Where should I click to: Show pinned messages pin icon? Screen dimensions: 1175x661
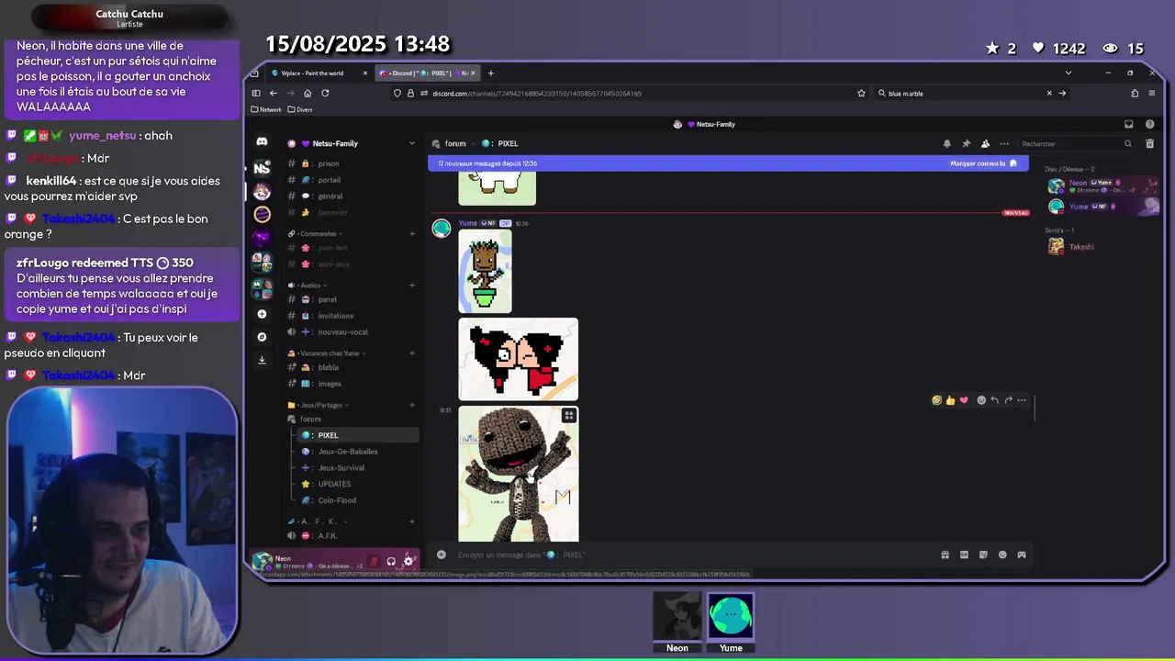pyautogui.click(x=966, y=143)
